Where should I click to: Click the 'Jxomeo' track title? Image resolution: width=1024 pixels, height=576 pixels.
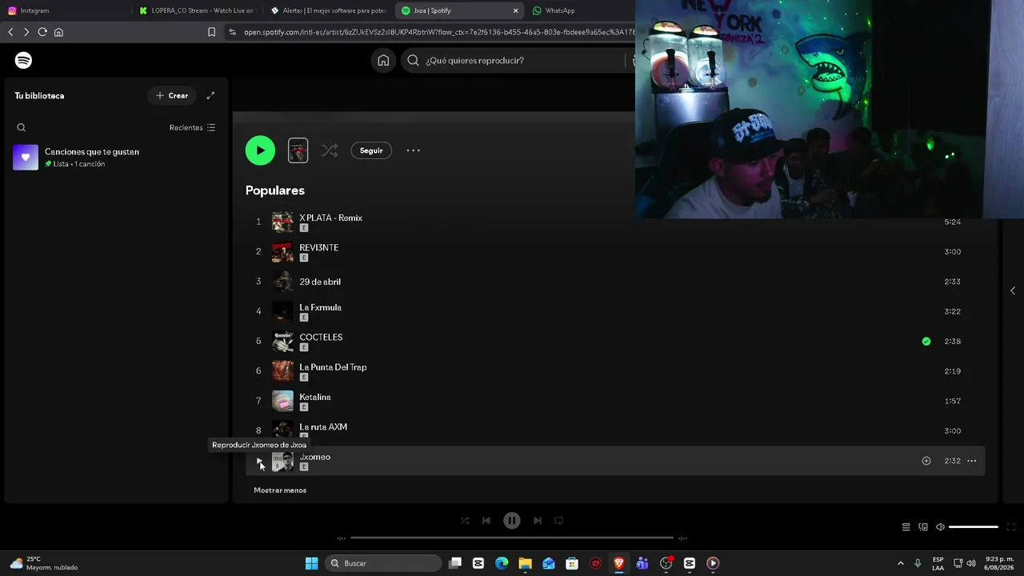pyautogui.click(x=314, y=457)
